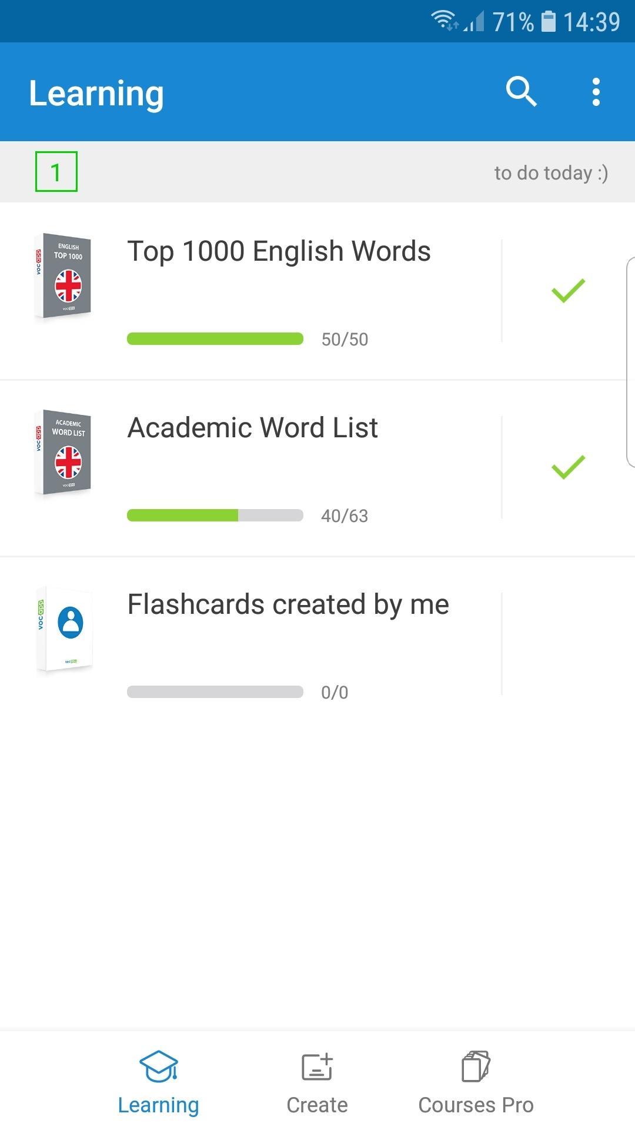
Task: Select the Learning graduation cap icon
Action: 159,1066
